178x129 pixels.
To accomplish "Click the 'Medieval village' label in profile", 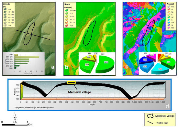I will click(x=80, y=92).
